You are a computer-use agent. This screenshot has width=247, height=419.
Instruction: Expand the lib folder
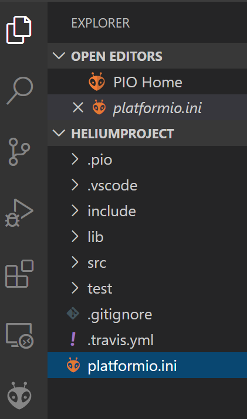(147, 237)
